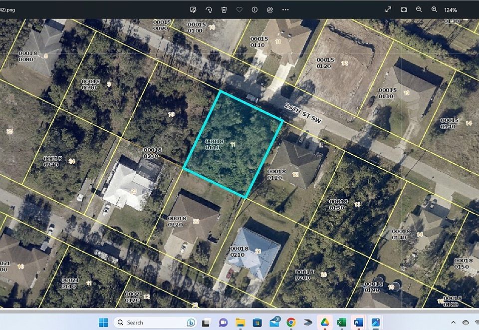Viewport: 479px width, 330px height.
Task: Click the taskbar Search box
Action: 150,323
